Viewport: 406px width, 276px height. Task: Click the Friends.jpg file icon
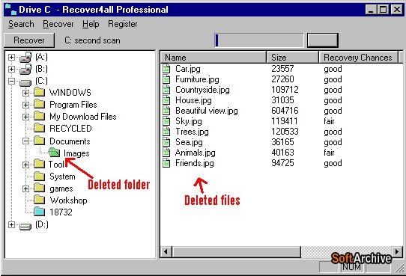click(x=166, y=163)
